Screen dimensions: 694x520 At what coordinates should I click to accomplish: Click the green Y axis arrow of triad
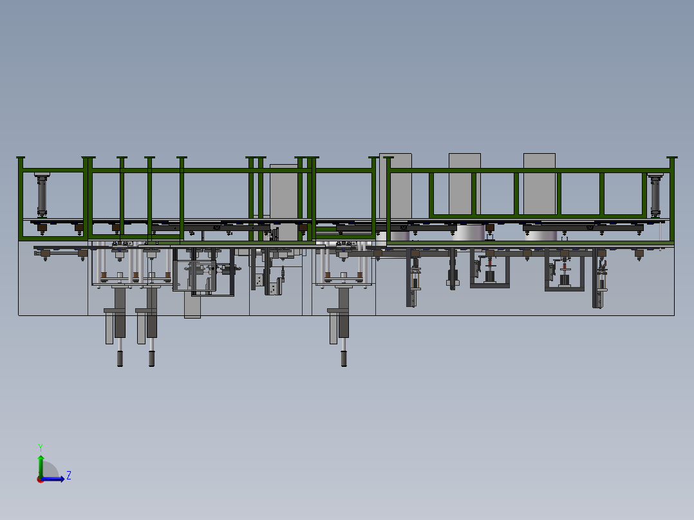pyautogui.click(x=41, y=465)
